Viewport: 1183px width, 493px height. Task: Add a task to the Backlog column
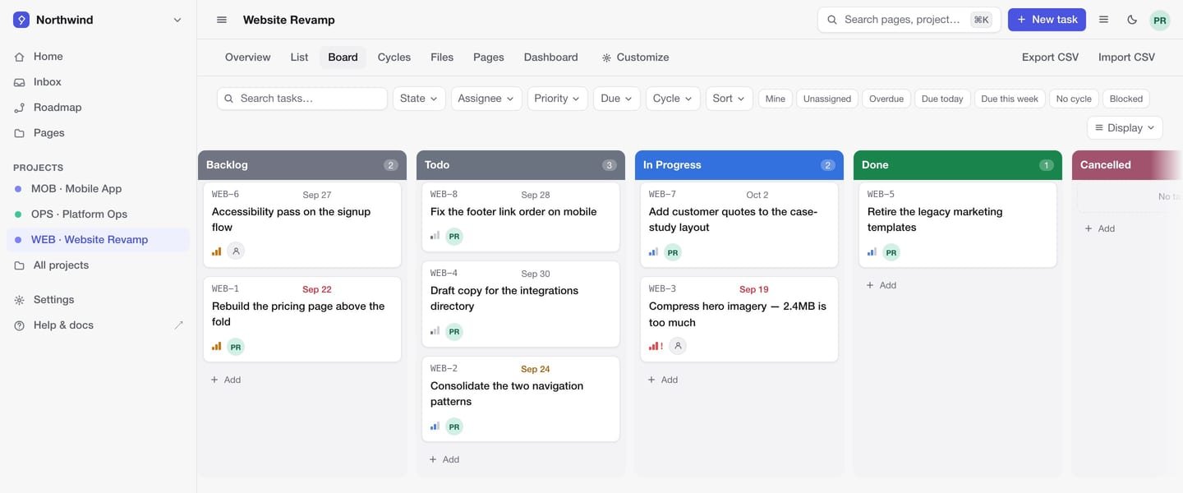point(226,380)
